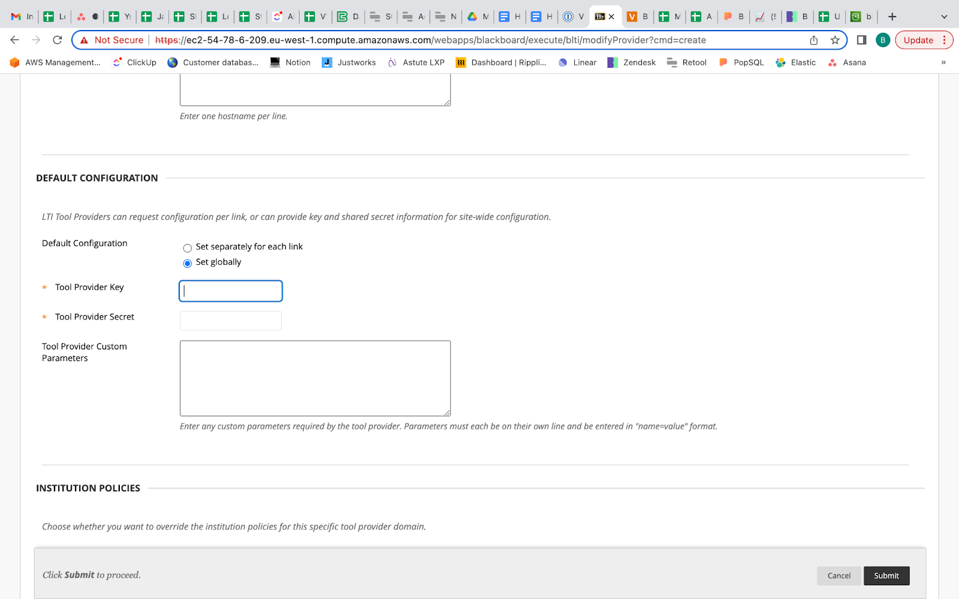The width and height of the screenshot is (959, 599).
Task: Open the browser side panel icon
Action: click(x=861, y=40)
